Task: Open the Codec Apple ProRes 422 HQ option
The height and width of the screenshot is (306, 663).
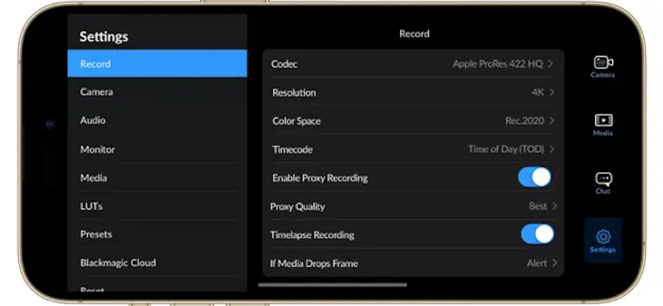Action: (413, 64)
